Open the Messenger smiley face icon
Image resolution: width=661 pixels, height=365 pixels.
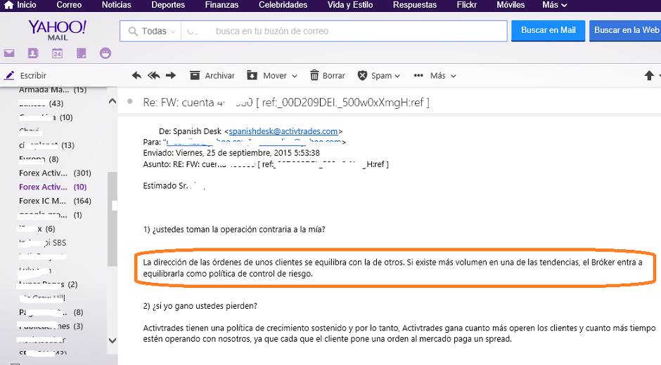click(x=105, y=53)
